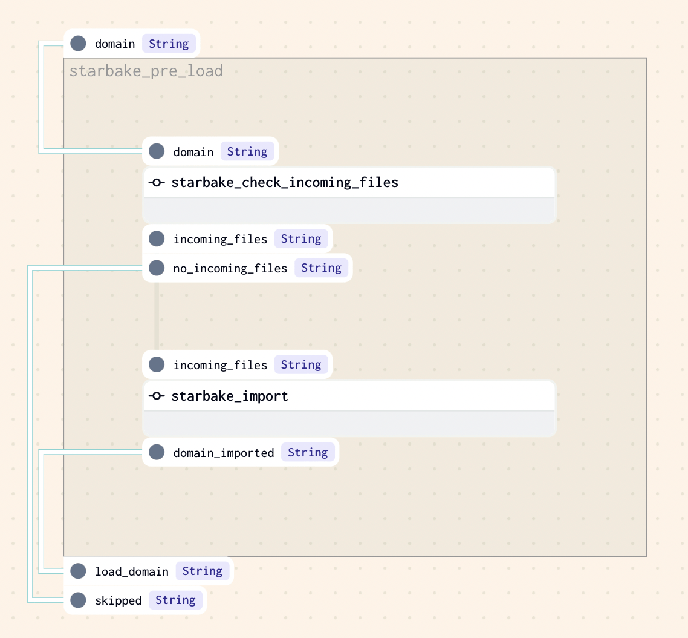Select the starbake_import node title
This screenshot has height=638, width=688.
click(230, 396)
